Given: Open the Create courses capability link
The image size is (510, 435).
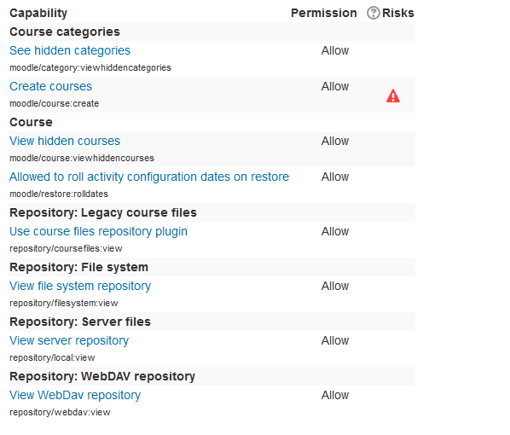Looking at the screenshot, I should tap(50, 86).
